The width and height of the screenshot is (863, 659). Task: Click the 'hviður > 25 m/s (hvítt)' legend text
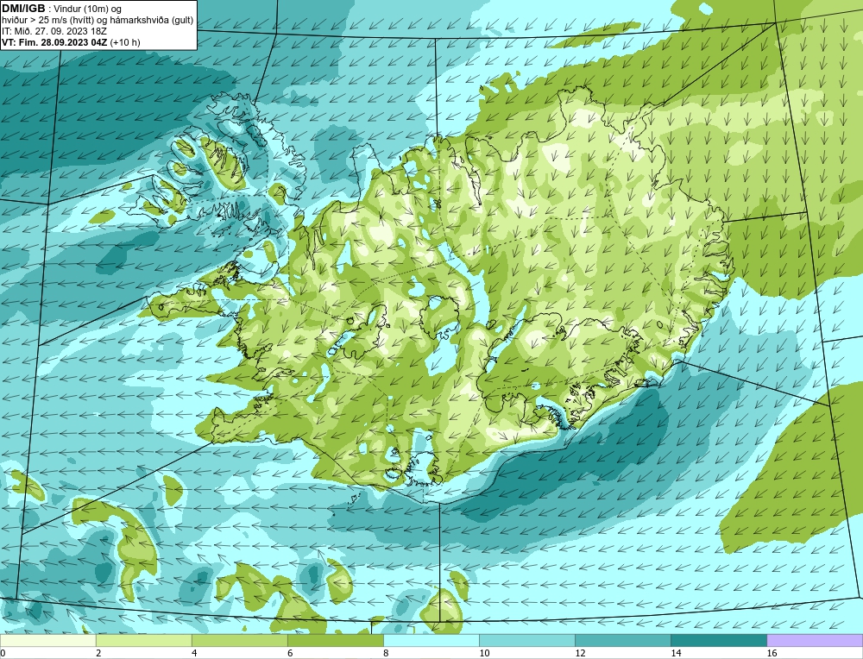click(47, 21)
